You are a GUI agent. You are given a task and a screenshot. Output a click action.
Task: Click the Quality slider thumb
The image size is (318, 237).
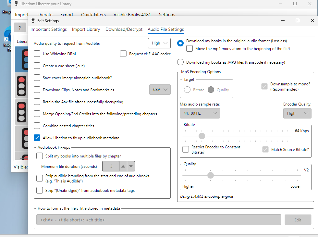pyautogui.click(x=211, y=175)
